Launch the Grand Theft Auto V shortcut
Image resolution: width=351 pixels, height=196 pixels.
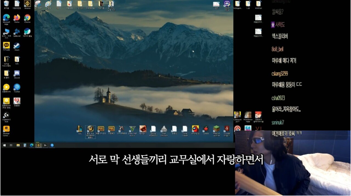coord(132,131)
